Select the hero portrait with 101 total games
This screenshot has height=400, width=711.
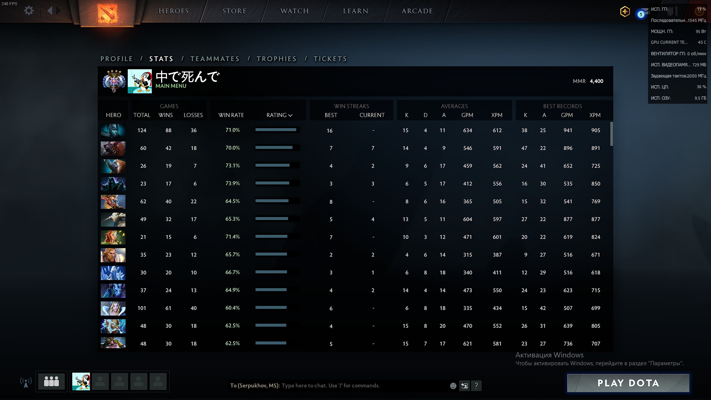[x=113, y=308]
